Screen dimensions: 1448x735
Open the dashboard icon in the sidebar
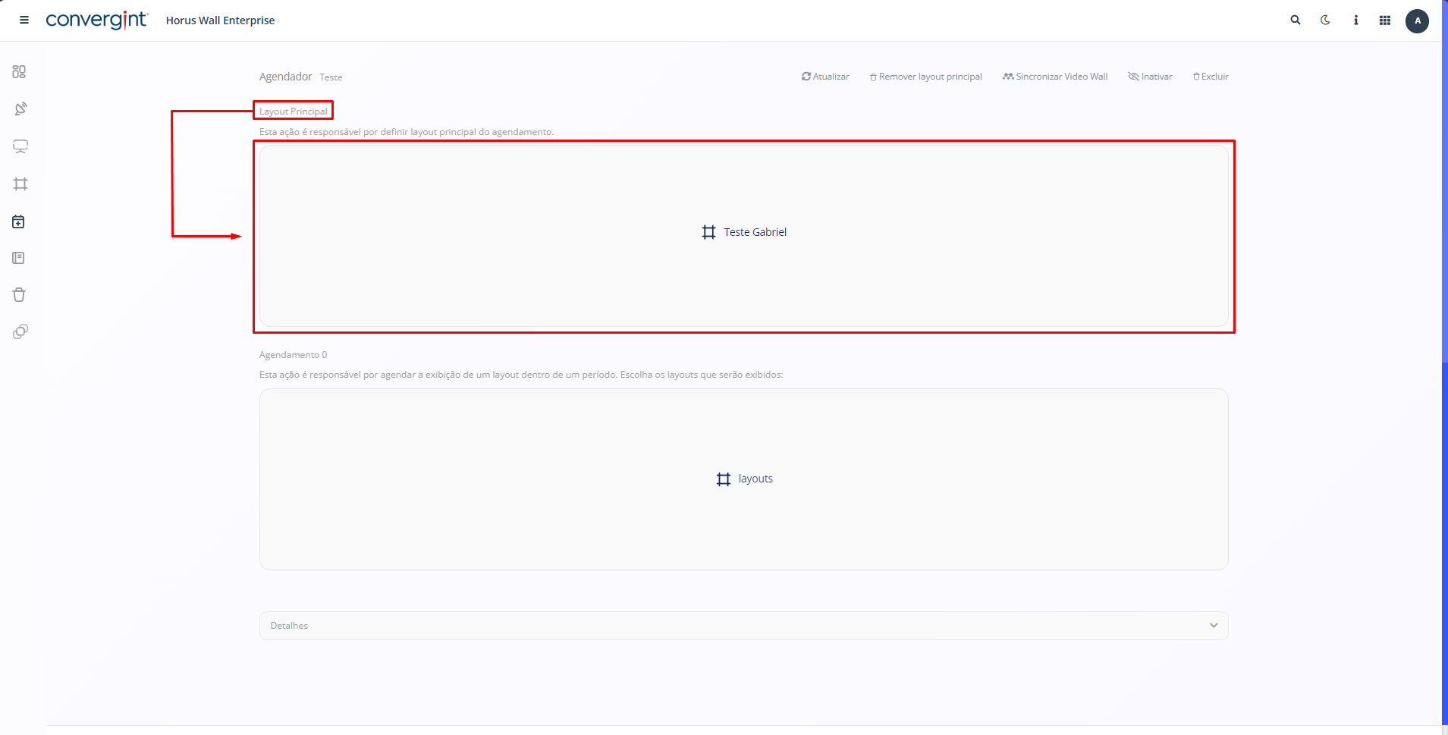20,72
